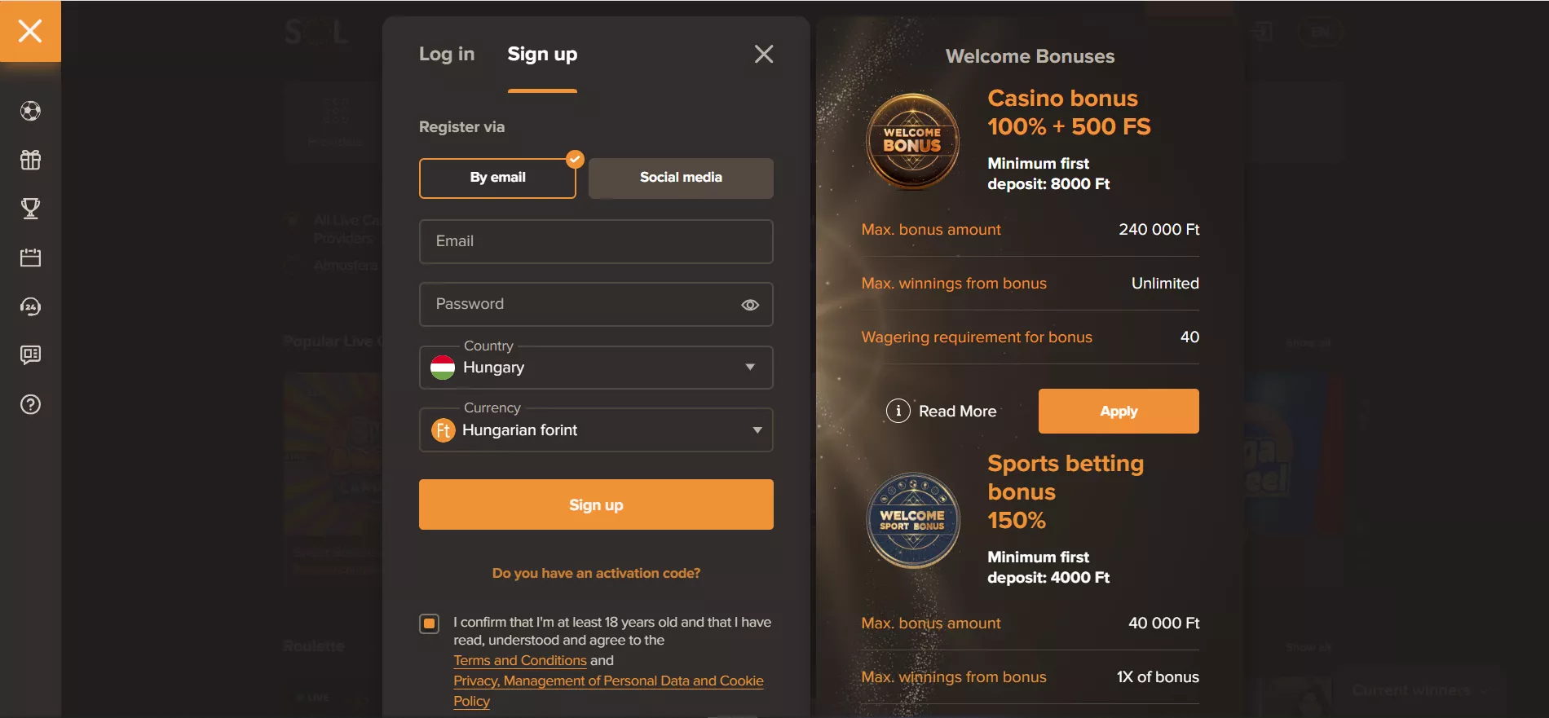Open the 24-hour support headset icon

[30, 306]
